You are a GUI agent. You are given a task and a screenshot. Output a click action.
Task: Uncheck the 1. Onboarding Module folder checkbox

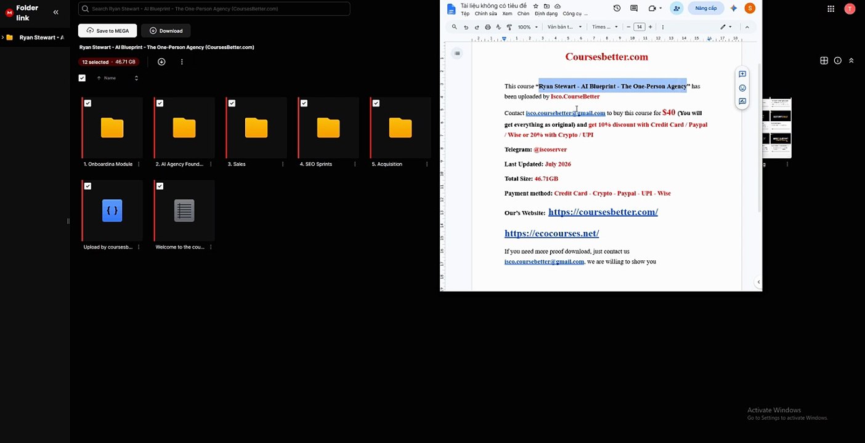click(x=87, y=103)
